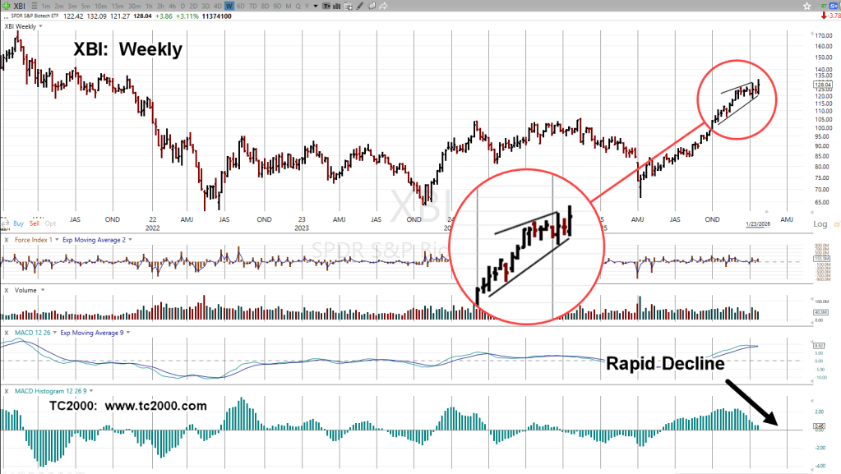Expand the MACD Histogram 12 26 9 dropdown
Image resolution: width=841 pixels, height=474 pixels.
tap(92, 390)
